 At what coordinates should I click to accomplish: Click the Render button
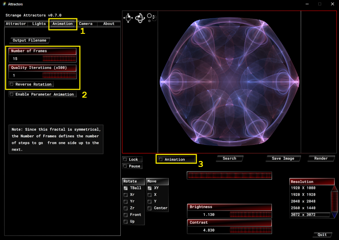pyautogui.click(x=321, y=158)
